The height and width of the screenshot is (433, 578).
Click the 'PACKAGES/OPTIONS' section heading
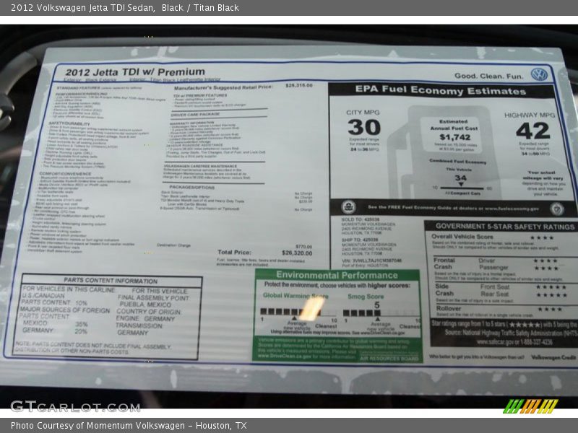click(x=191, y=188)
